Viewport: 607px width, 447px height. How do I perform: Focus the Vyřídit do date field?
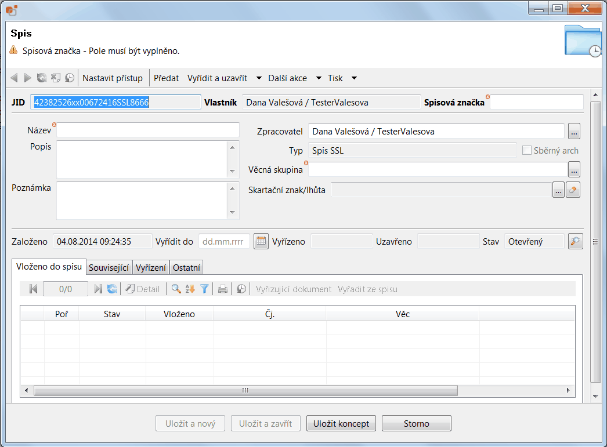(224, 242)
